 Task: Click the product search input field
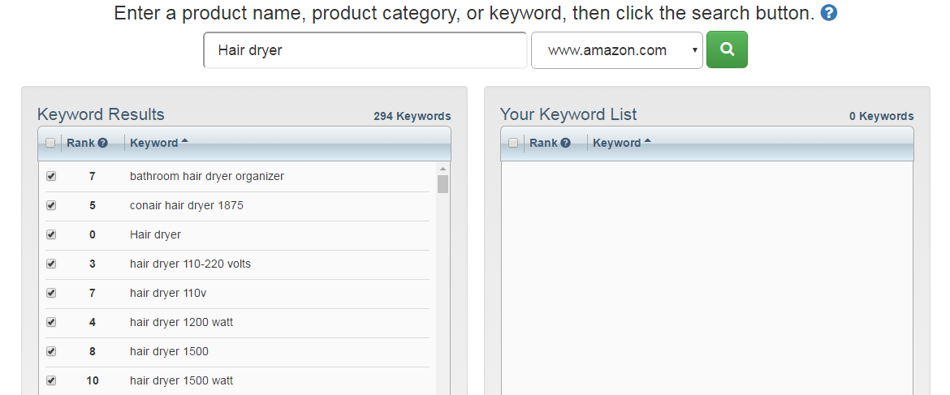pyautogui.click(x=365, y=50)
